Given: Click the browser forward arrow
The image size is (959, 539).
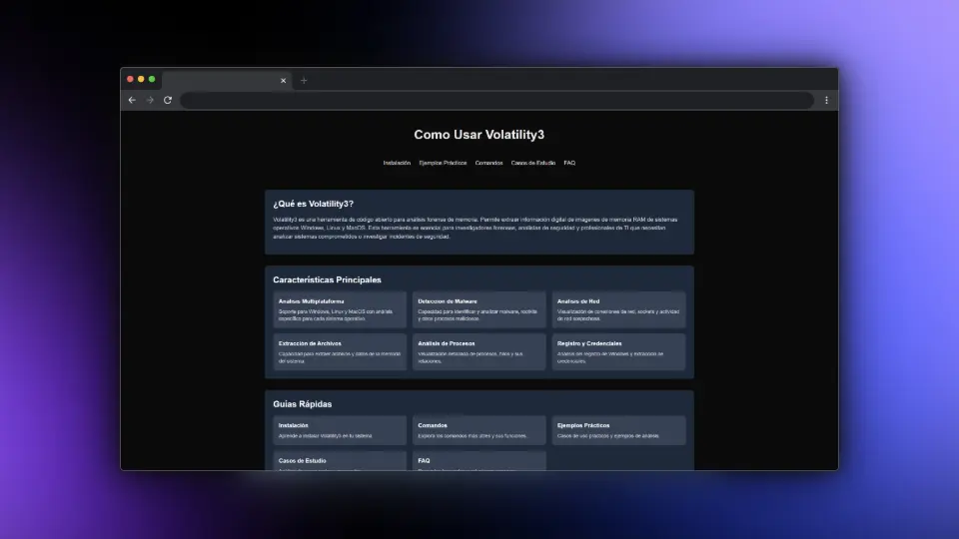Looking at the screenshot, I should point(150,100).
